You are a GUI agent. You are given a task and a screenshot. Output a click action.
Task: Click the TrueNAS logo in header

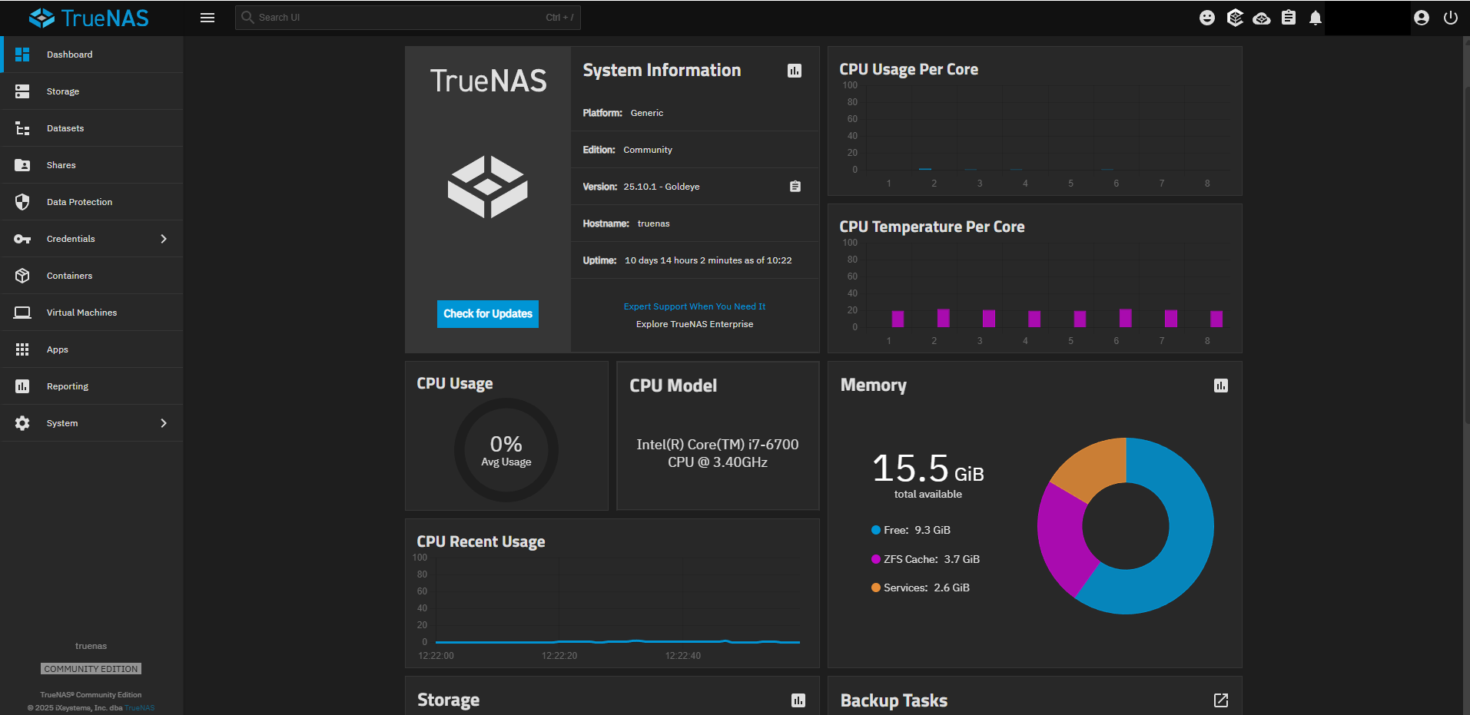(88, 18)
